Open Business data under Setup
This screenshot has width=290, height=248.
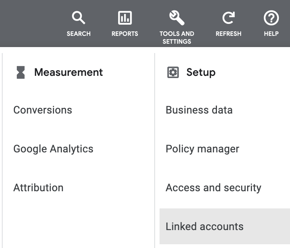coord(199,110)
